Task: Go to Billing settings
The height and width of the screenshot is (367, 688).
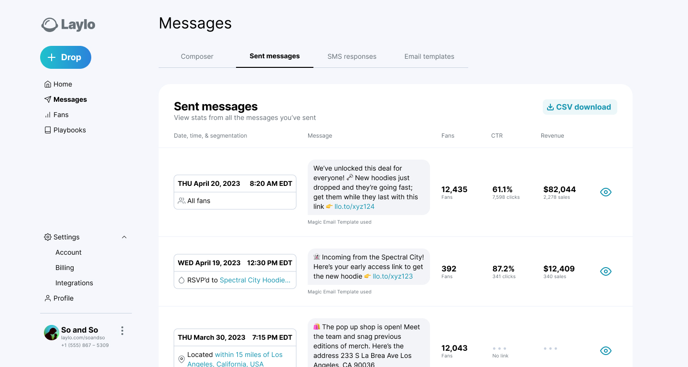Action: coord(64,268)
